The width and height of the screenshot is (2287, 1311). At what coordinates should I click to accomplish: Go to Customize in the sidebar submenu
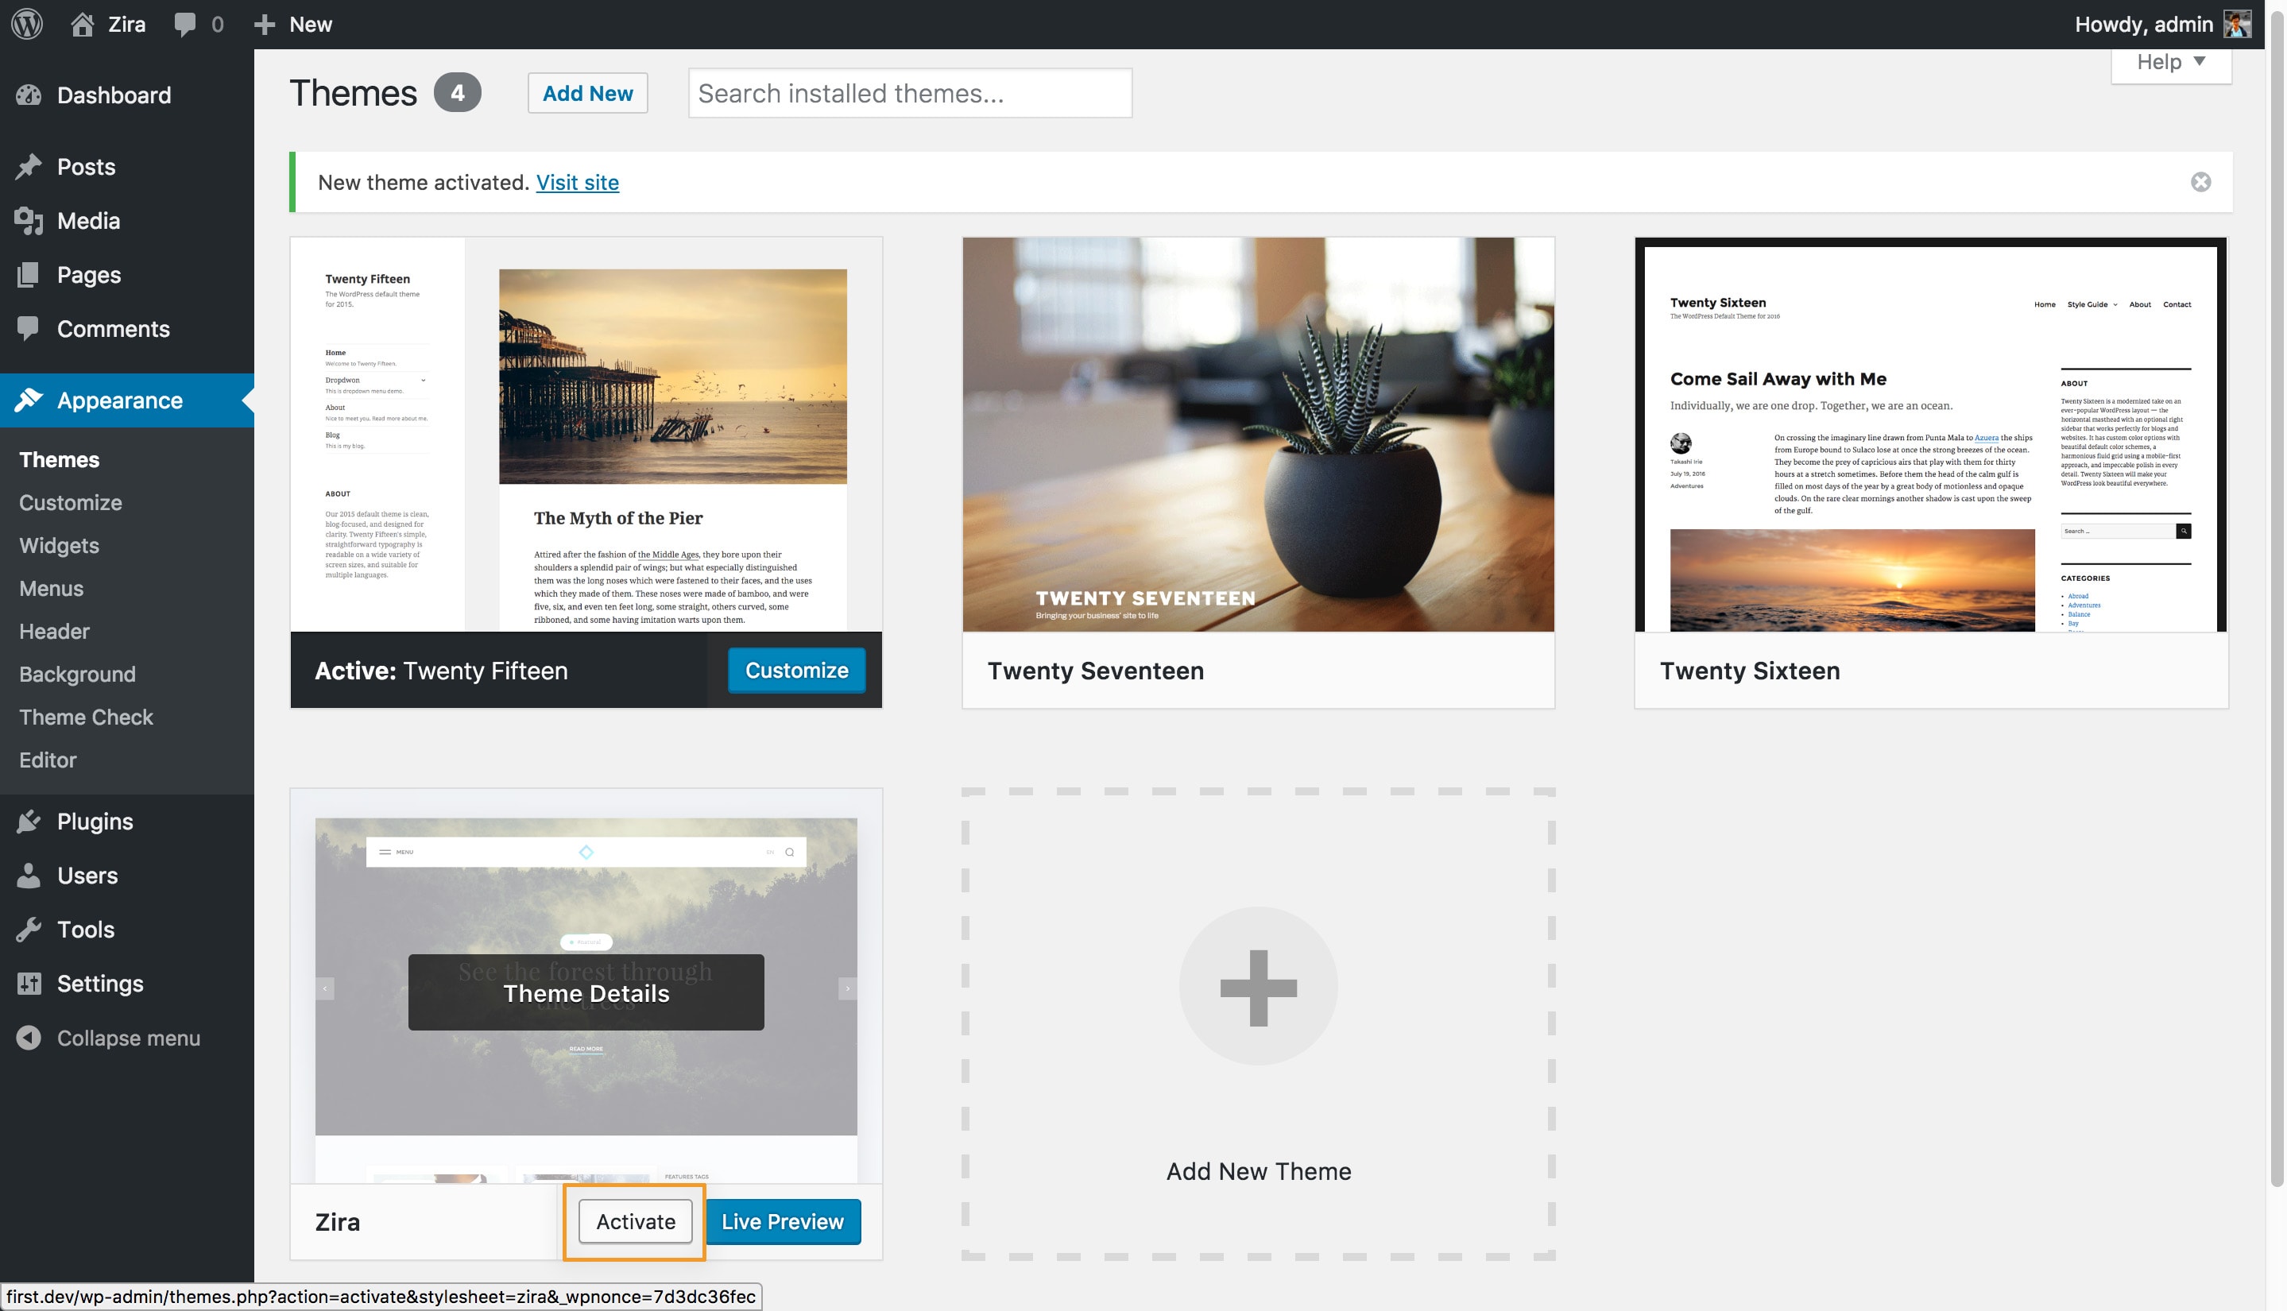(x=70, y=502)
